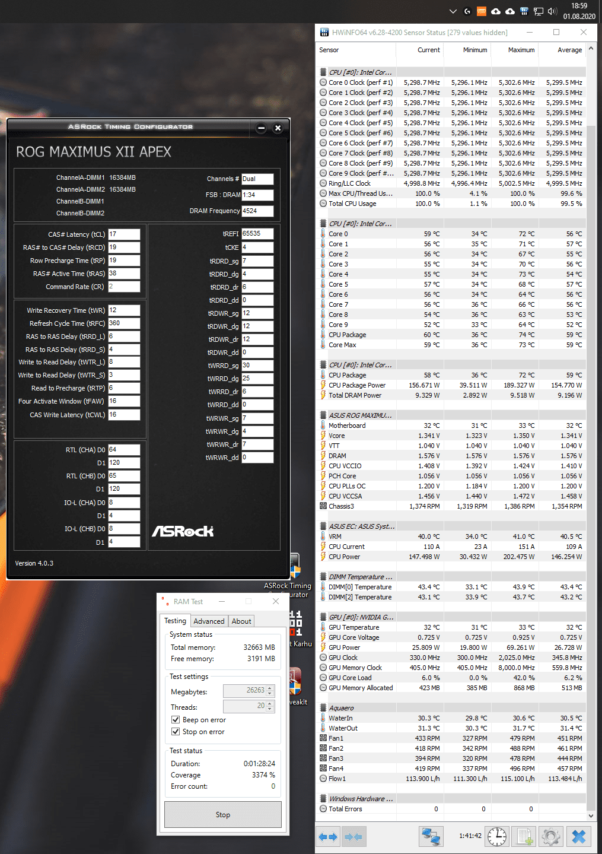Click the Command Rate (CR) field
Image resolution: width=602 pixels, height=854 pixels.
[x=124, y=287]
